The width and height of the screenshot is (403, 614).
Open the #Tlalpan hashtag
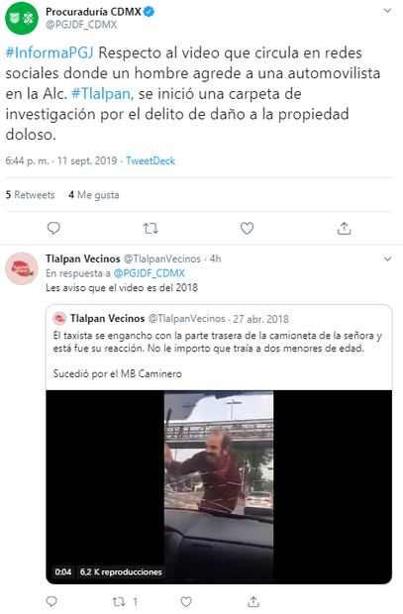(103, 94)
